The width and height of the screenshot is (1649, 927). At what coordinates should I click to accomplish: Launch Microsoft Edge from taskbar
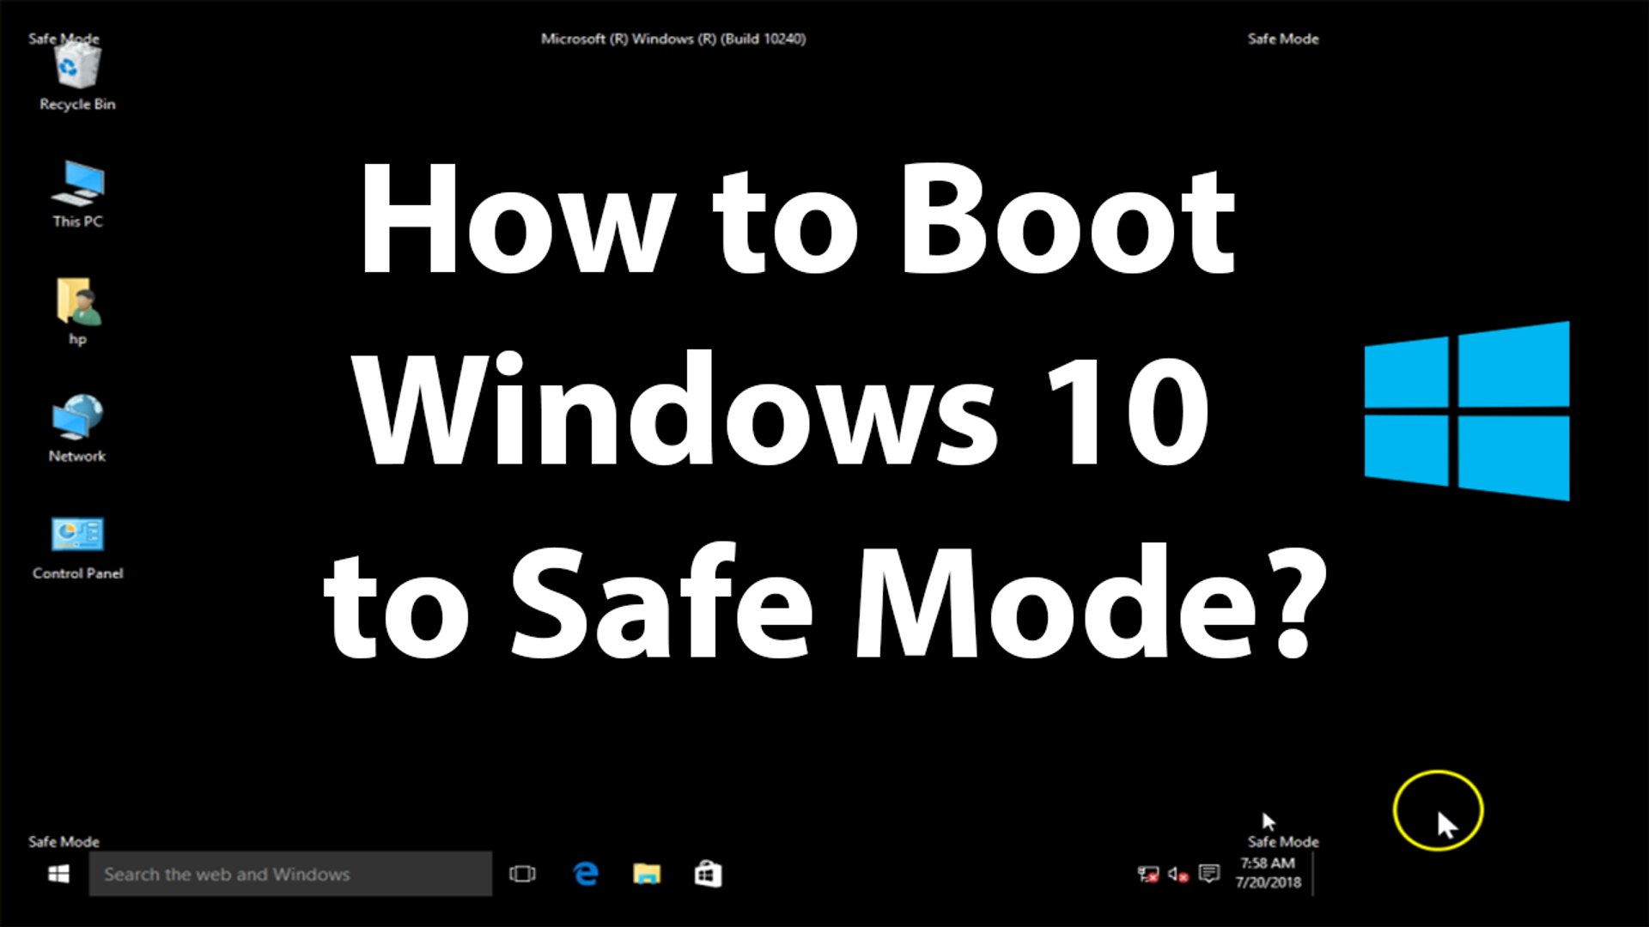click(x=586, y=874)
